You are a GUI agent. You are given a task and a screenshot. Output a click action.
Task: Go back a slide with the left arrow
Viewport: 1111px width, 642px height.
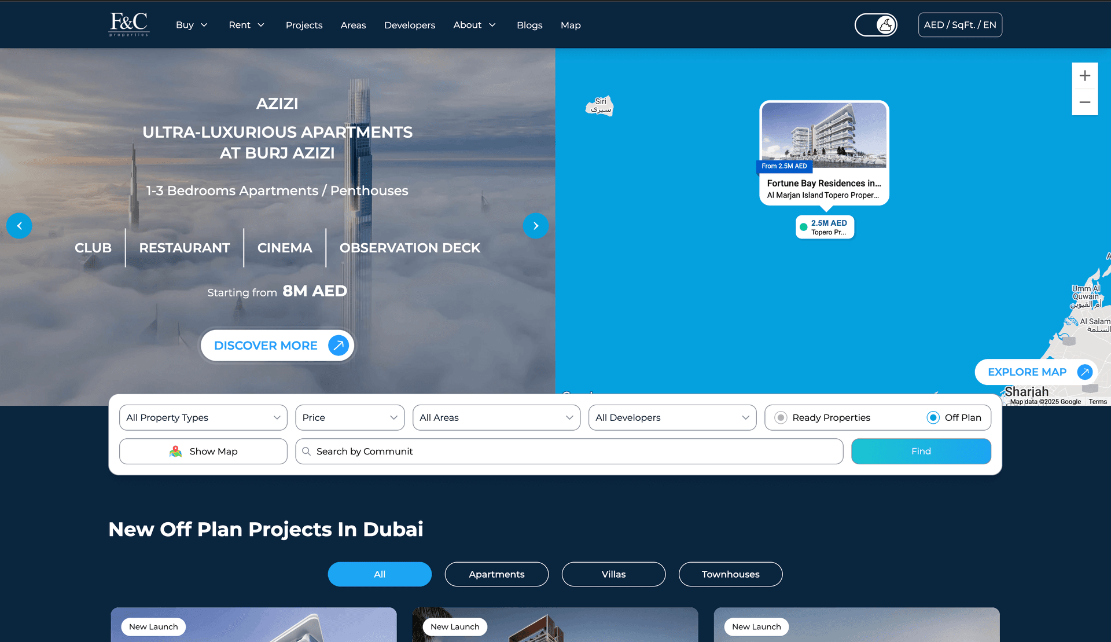click(x=19, y=226)
